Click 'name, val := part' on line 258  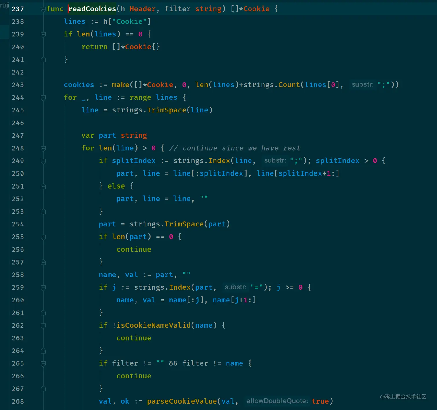[136, 275]
